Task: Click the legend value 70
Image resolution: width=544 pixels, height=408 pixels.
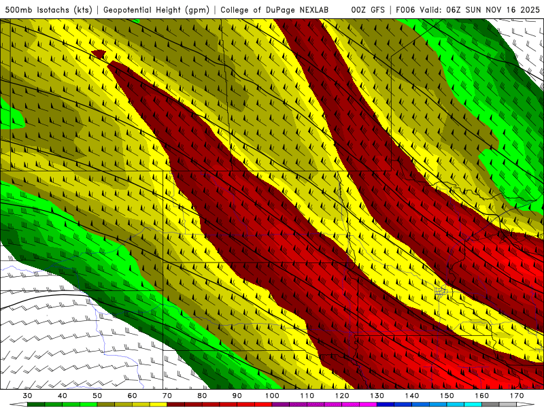Action: tap(167, 396)
